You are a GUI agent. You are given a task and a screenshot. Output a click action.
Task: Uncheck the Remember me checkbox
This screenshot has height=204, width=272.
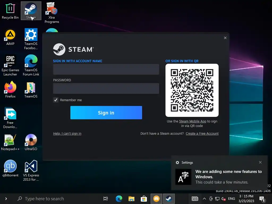pyautogui.click(x=56, y=100)
